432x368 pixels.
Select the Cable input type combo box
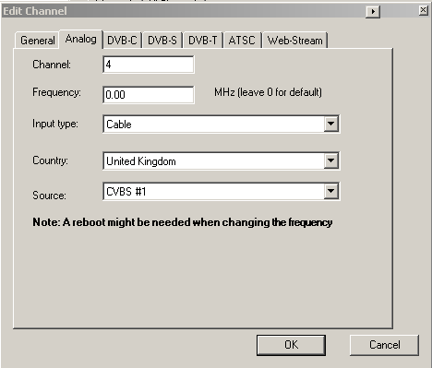click(x=222, y=124)
